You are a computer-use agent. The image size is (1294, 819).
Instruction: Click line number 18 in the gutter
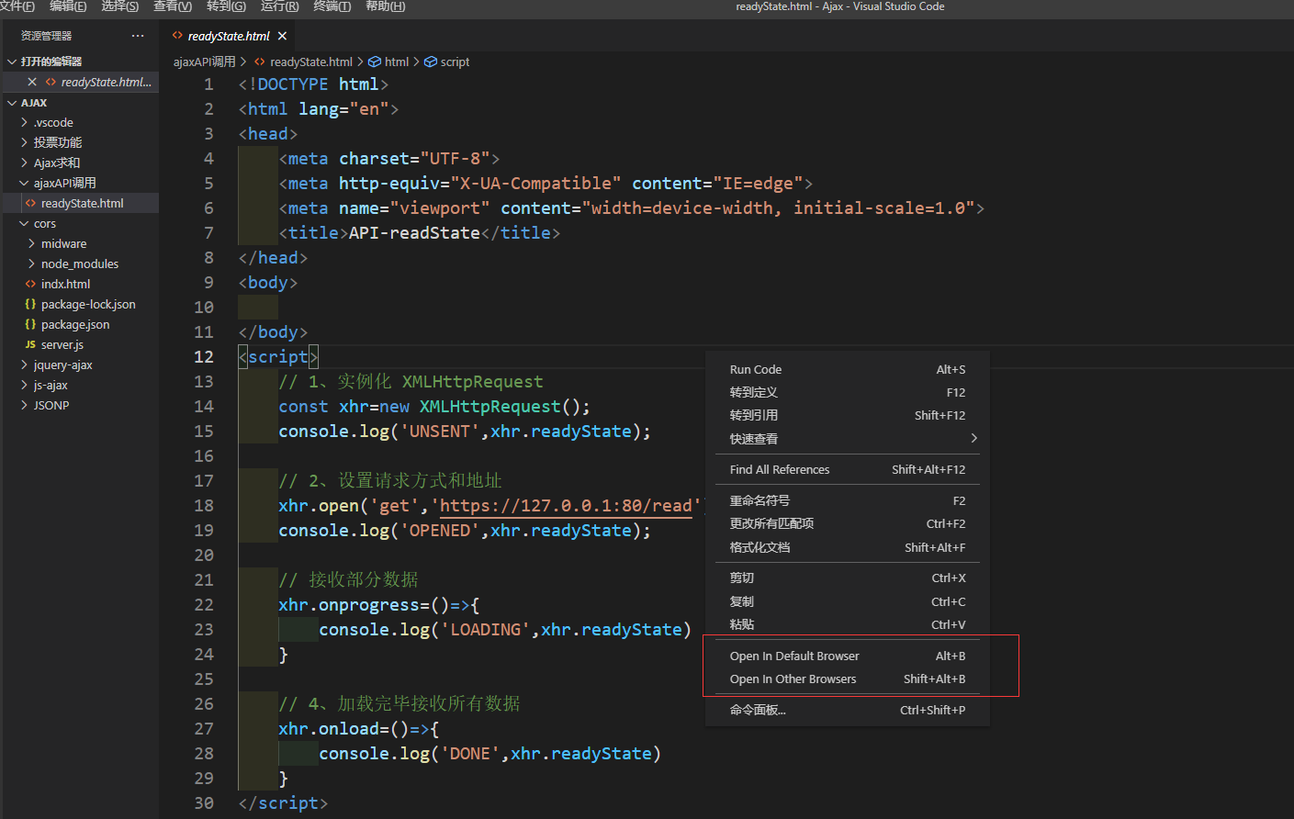click(x=204, y=505)
